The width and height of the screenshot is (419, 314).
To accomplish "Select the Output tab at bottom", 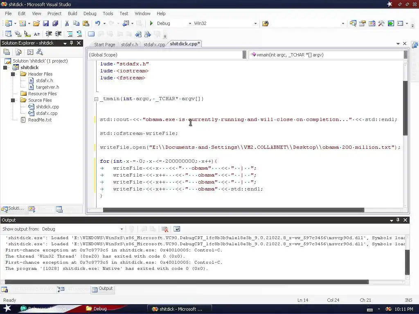I will (x=103, y=289).
